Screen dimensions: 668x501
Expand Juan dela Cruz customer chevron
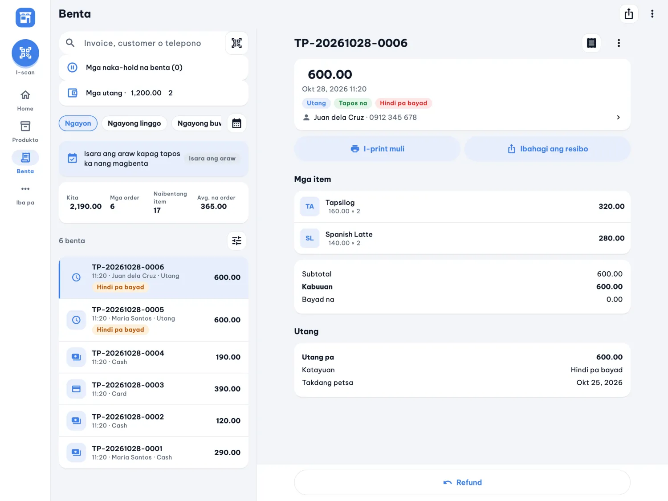click(x=618, y=118)
